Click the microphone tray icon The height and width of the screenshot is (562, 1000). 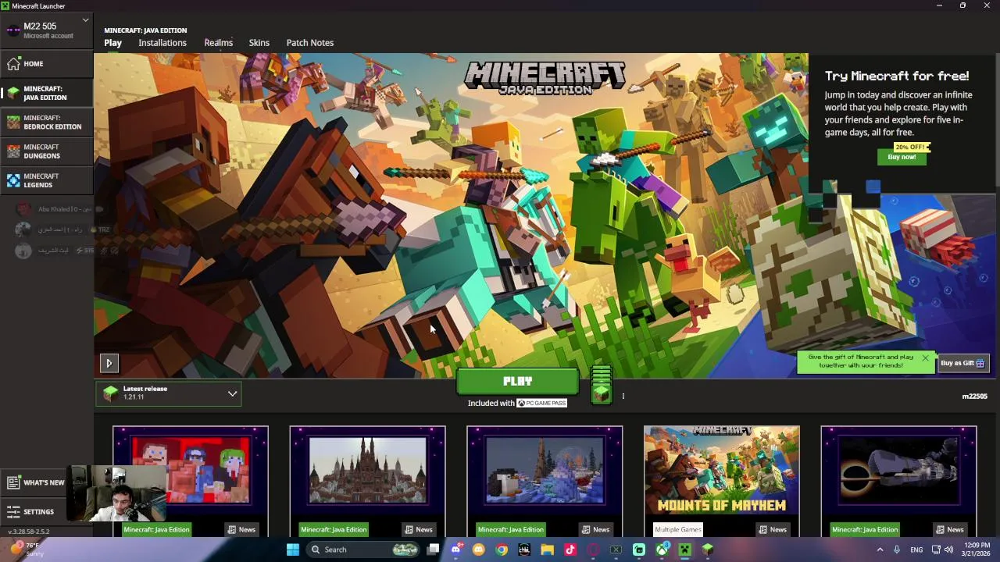tap(897, 550)
